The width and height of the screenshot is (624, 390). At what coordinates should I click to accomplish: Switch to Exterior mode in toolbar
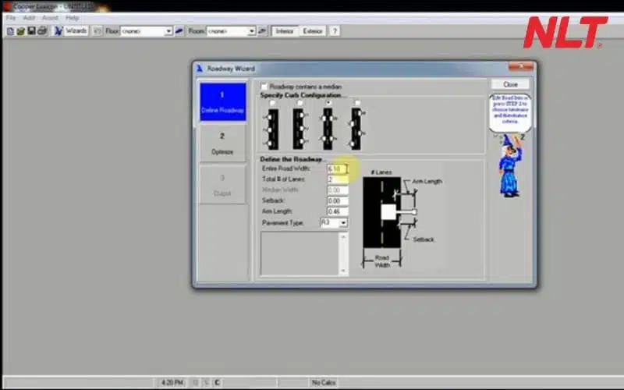[x=312, y=31]
